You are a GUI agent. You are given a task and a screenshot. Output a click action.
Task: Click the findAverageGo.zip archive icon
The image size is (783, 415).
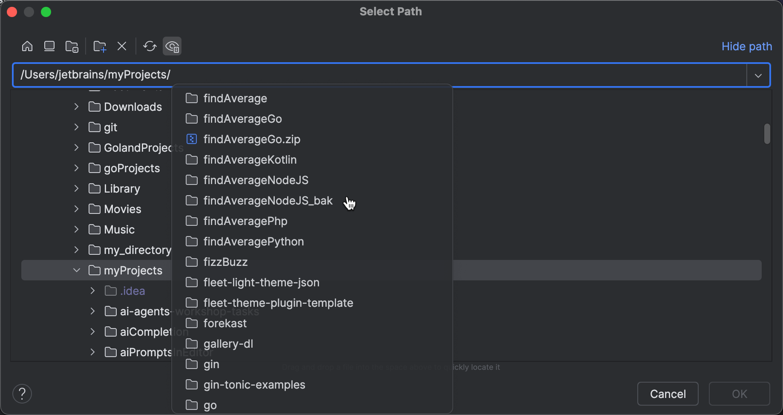tap(192, 139)
